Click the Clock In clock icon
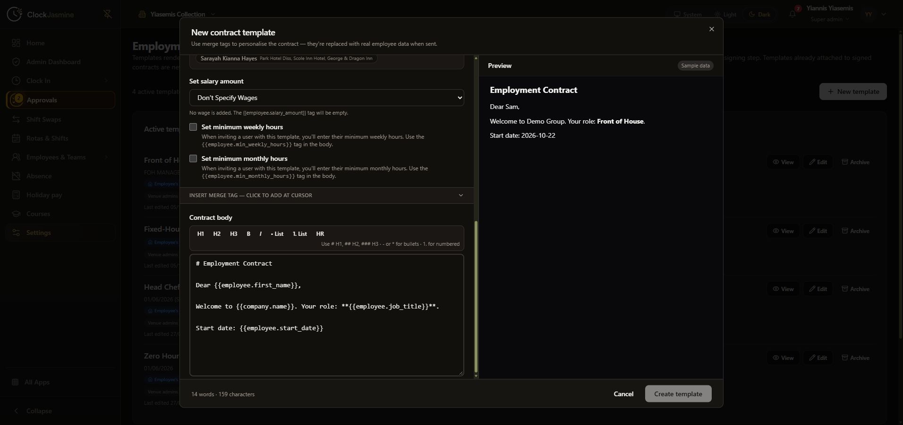This screenshot has width=903, height=425. tap(16, 81)
